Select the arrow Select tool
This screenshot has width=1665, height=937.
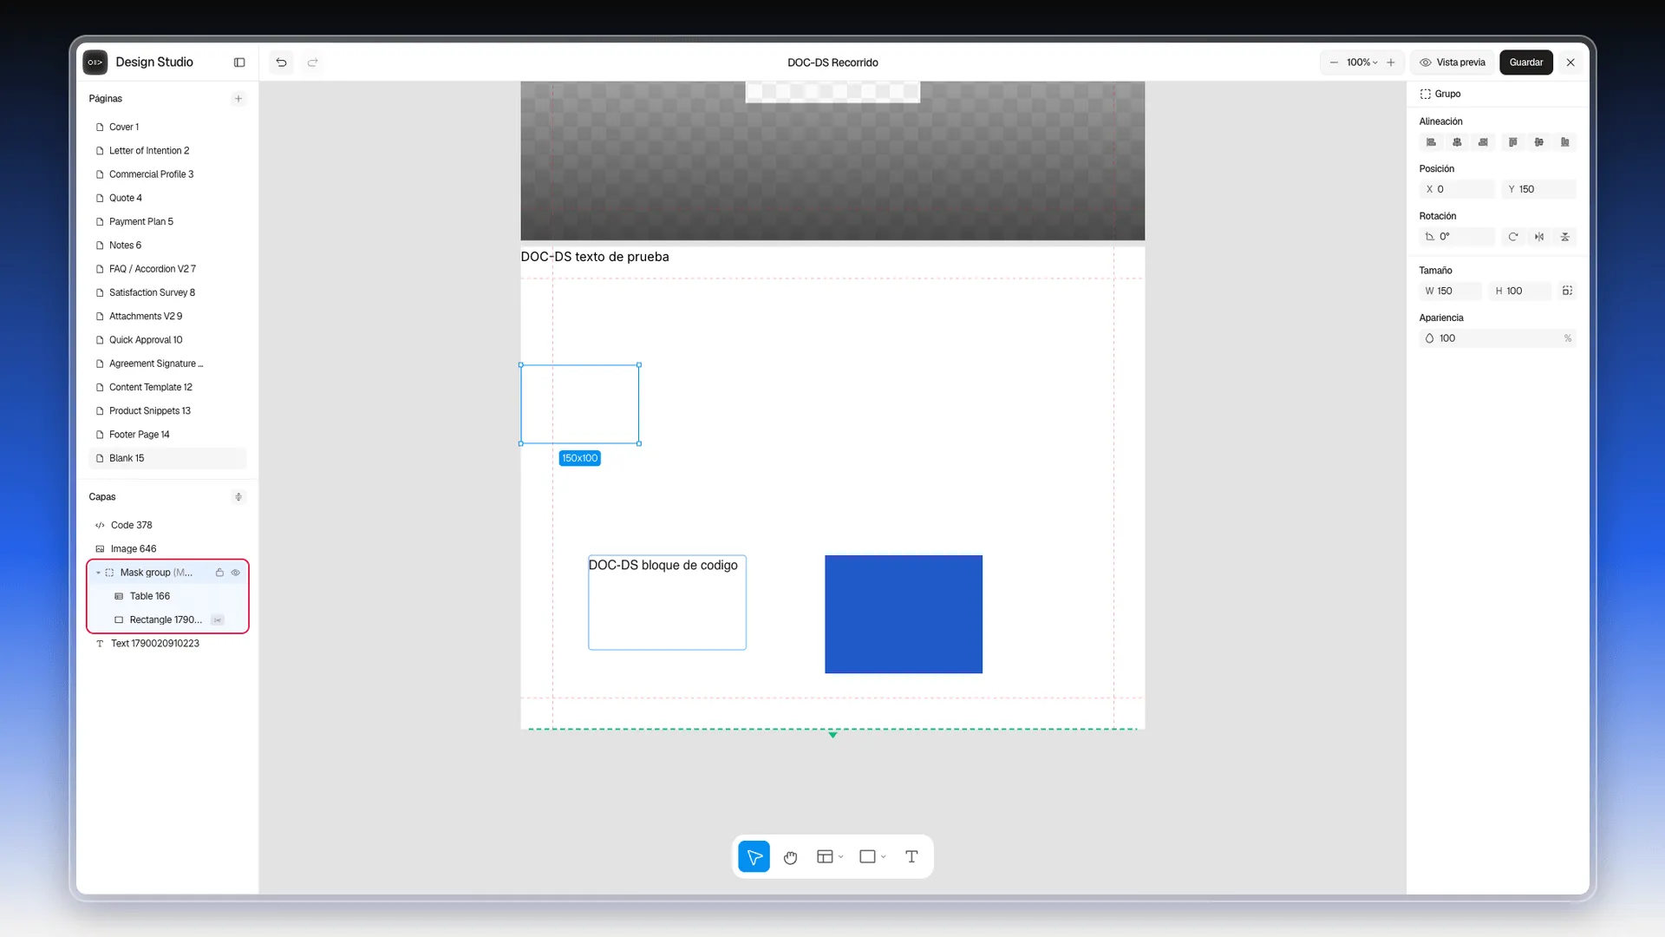(754, 857)
